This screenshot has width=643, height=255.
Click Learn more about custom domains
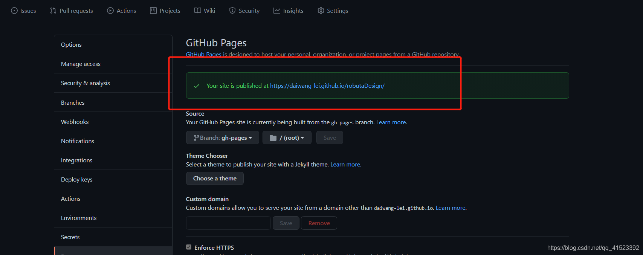tap(451, 208)
